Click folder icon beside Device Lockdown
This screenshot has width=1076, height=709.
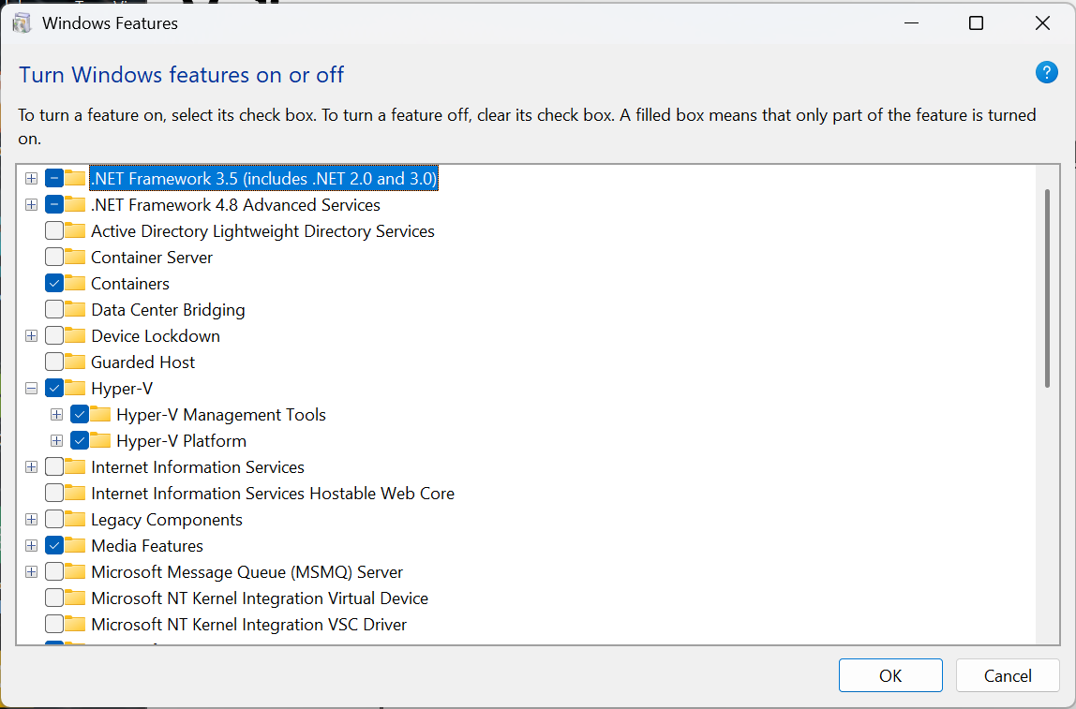(x=75, y=335)
